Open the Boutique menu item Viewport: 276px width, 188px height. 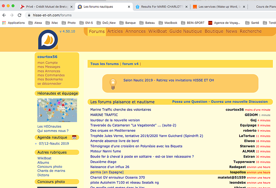click(x=214, y=31)
